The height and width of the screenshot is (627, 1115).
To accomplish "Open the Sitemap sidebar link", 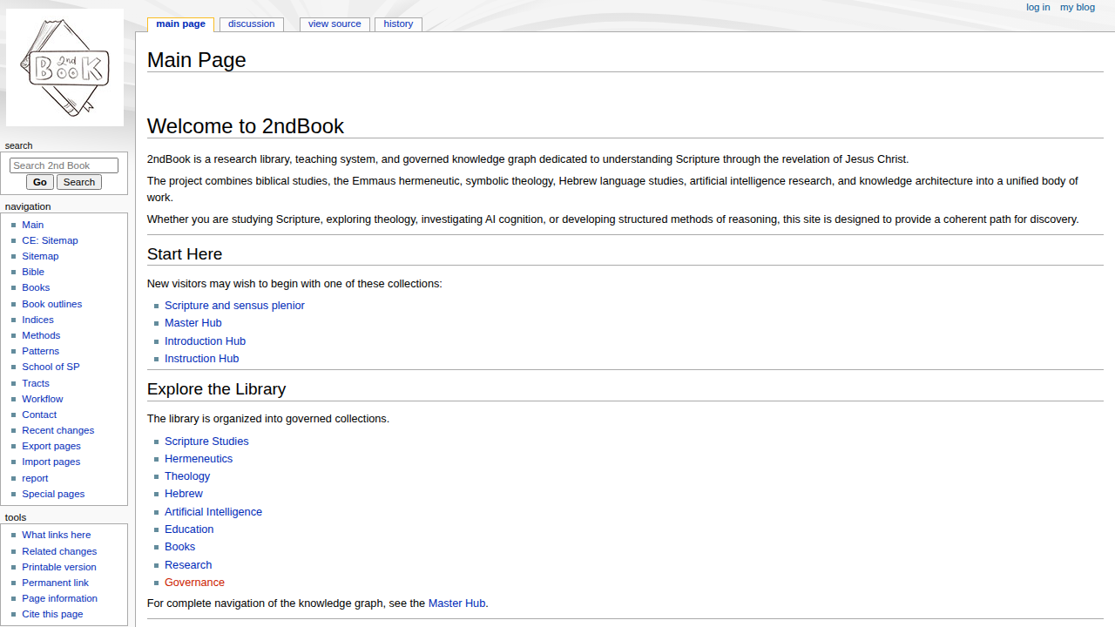I will tap(40, 256).
